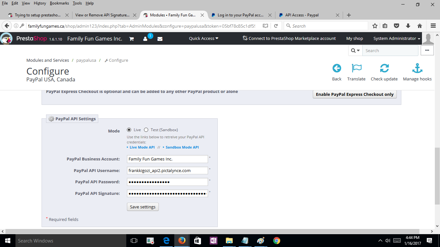Select the Live mode radio button
Image resolution: width=440 pixels, height=247 pixels.
(x=129, y=130)
